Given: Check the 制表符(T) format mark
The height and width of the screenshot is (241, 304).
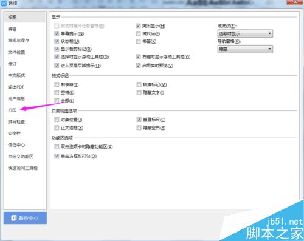Looking at the screenshot, I should click(57, 84).
